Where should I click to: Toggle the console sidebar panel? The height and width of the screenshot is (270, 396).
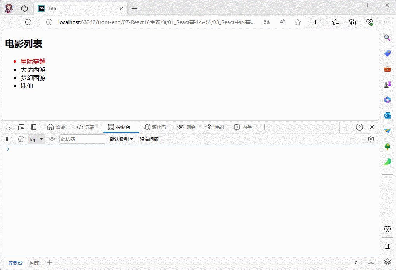(x=9, y=139)
